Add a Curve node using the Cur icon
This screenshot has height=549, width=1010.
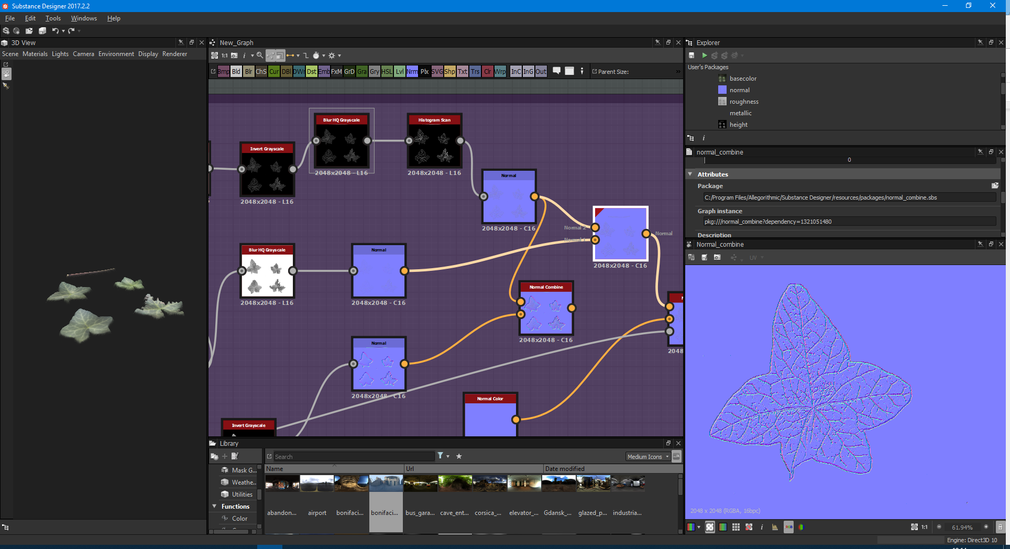click(x=274, y=71)
